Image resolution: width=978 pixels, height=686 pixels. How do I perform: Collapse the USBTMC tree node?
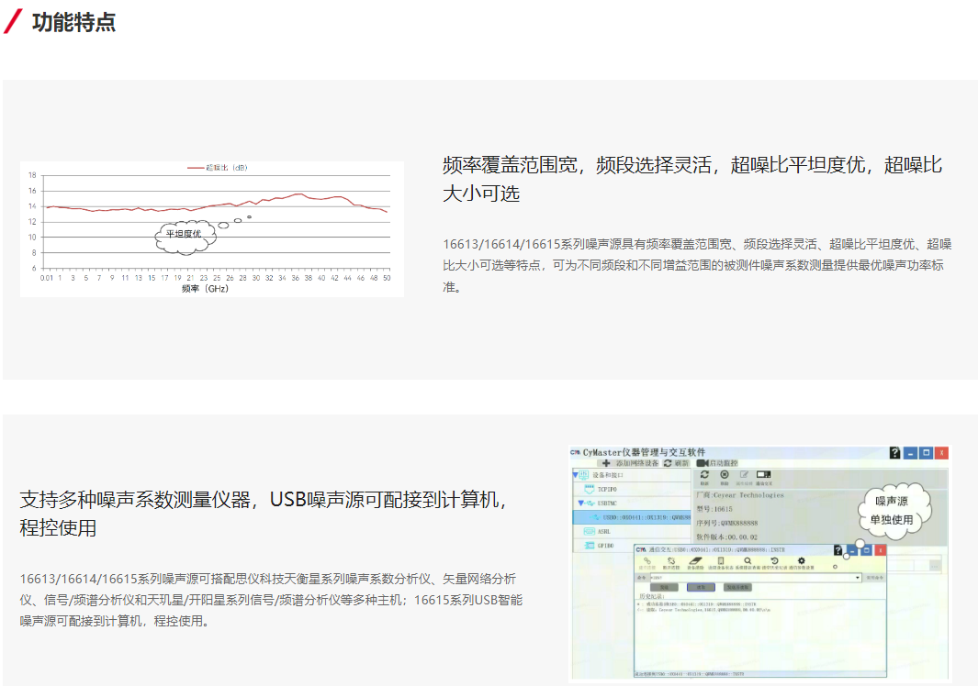click(580, 503)
